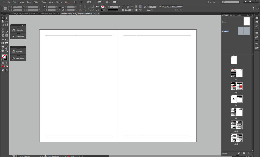Open the Paragraph panel button
260x157 pixels.
[x=18, y=37]
